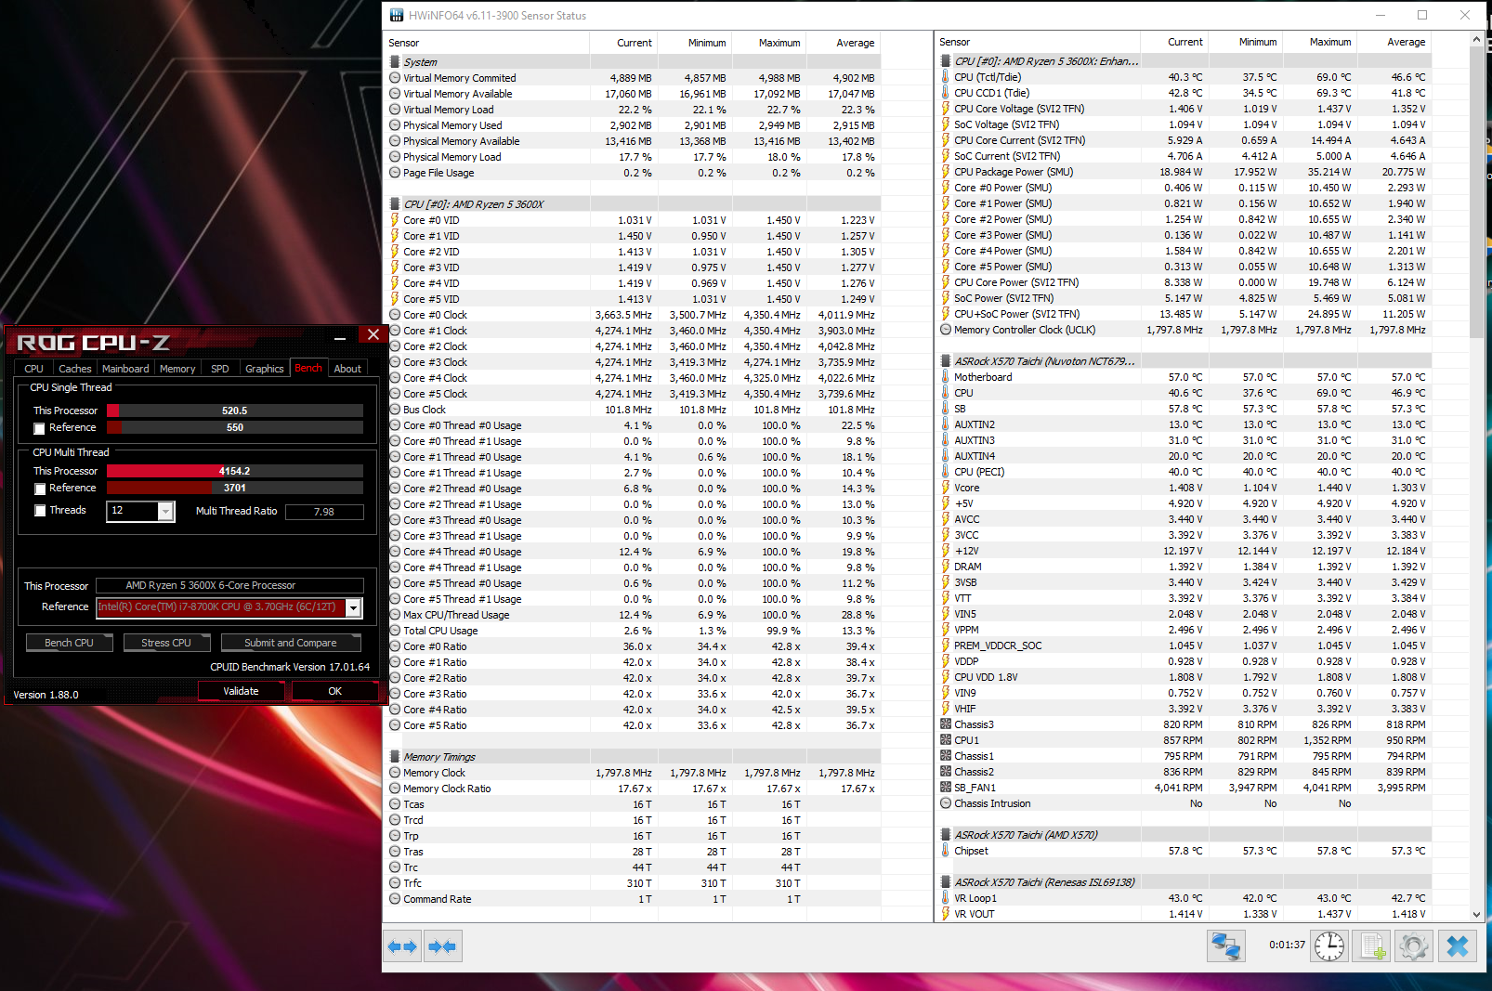Click Submit and Compare
Screen dimensions: 1492x991
(x=291, y=643)
